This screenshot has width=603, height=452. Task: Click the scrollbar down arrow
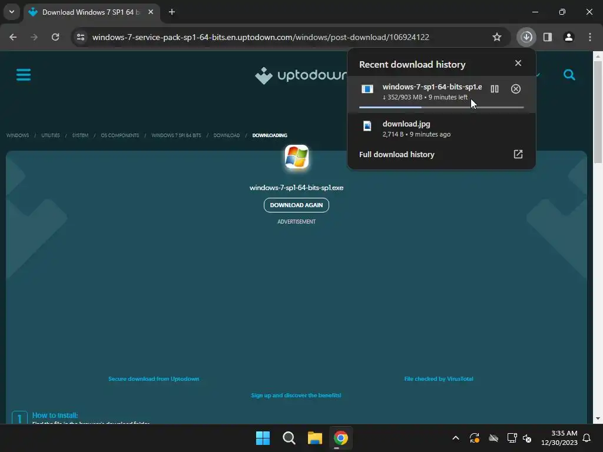(598, 418)
